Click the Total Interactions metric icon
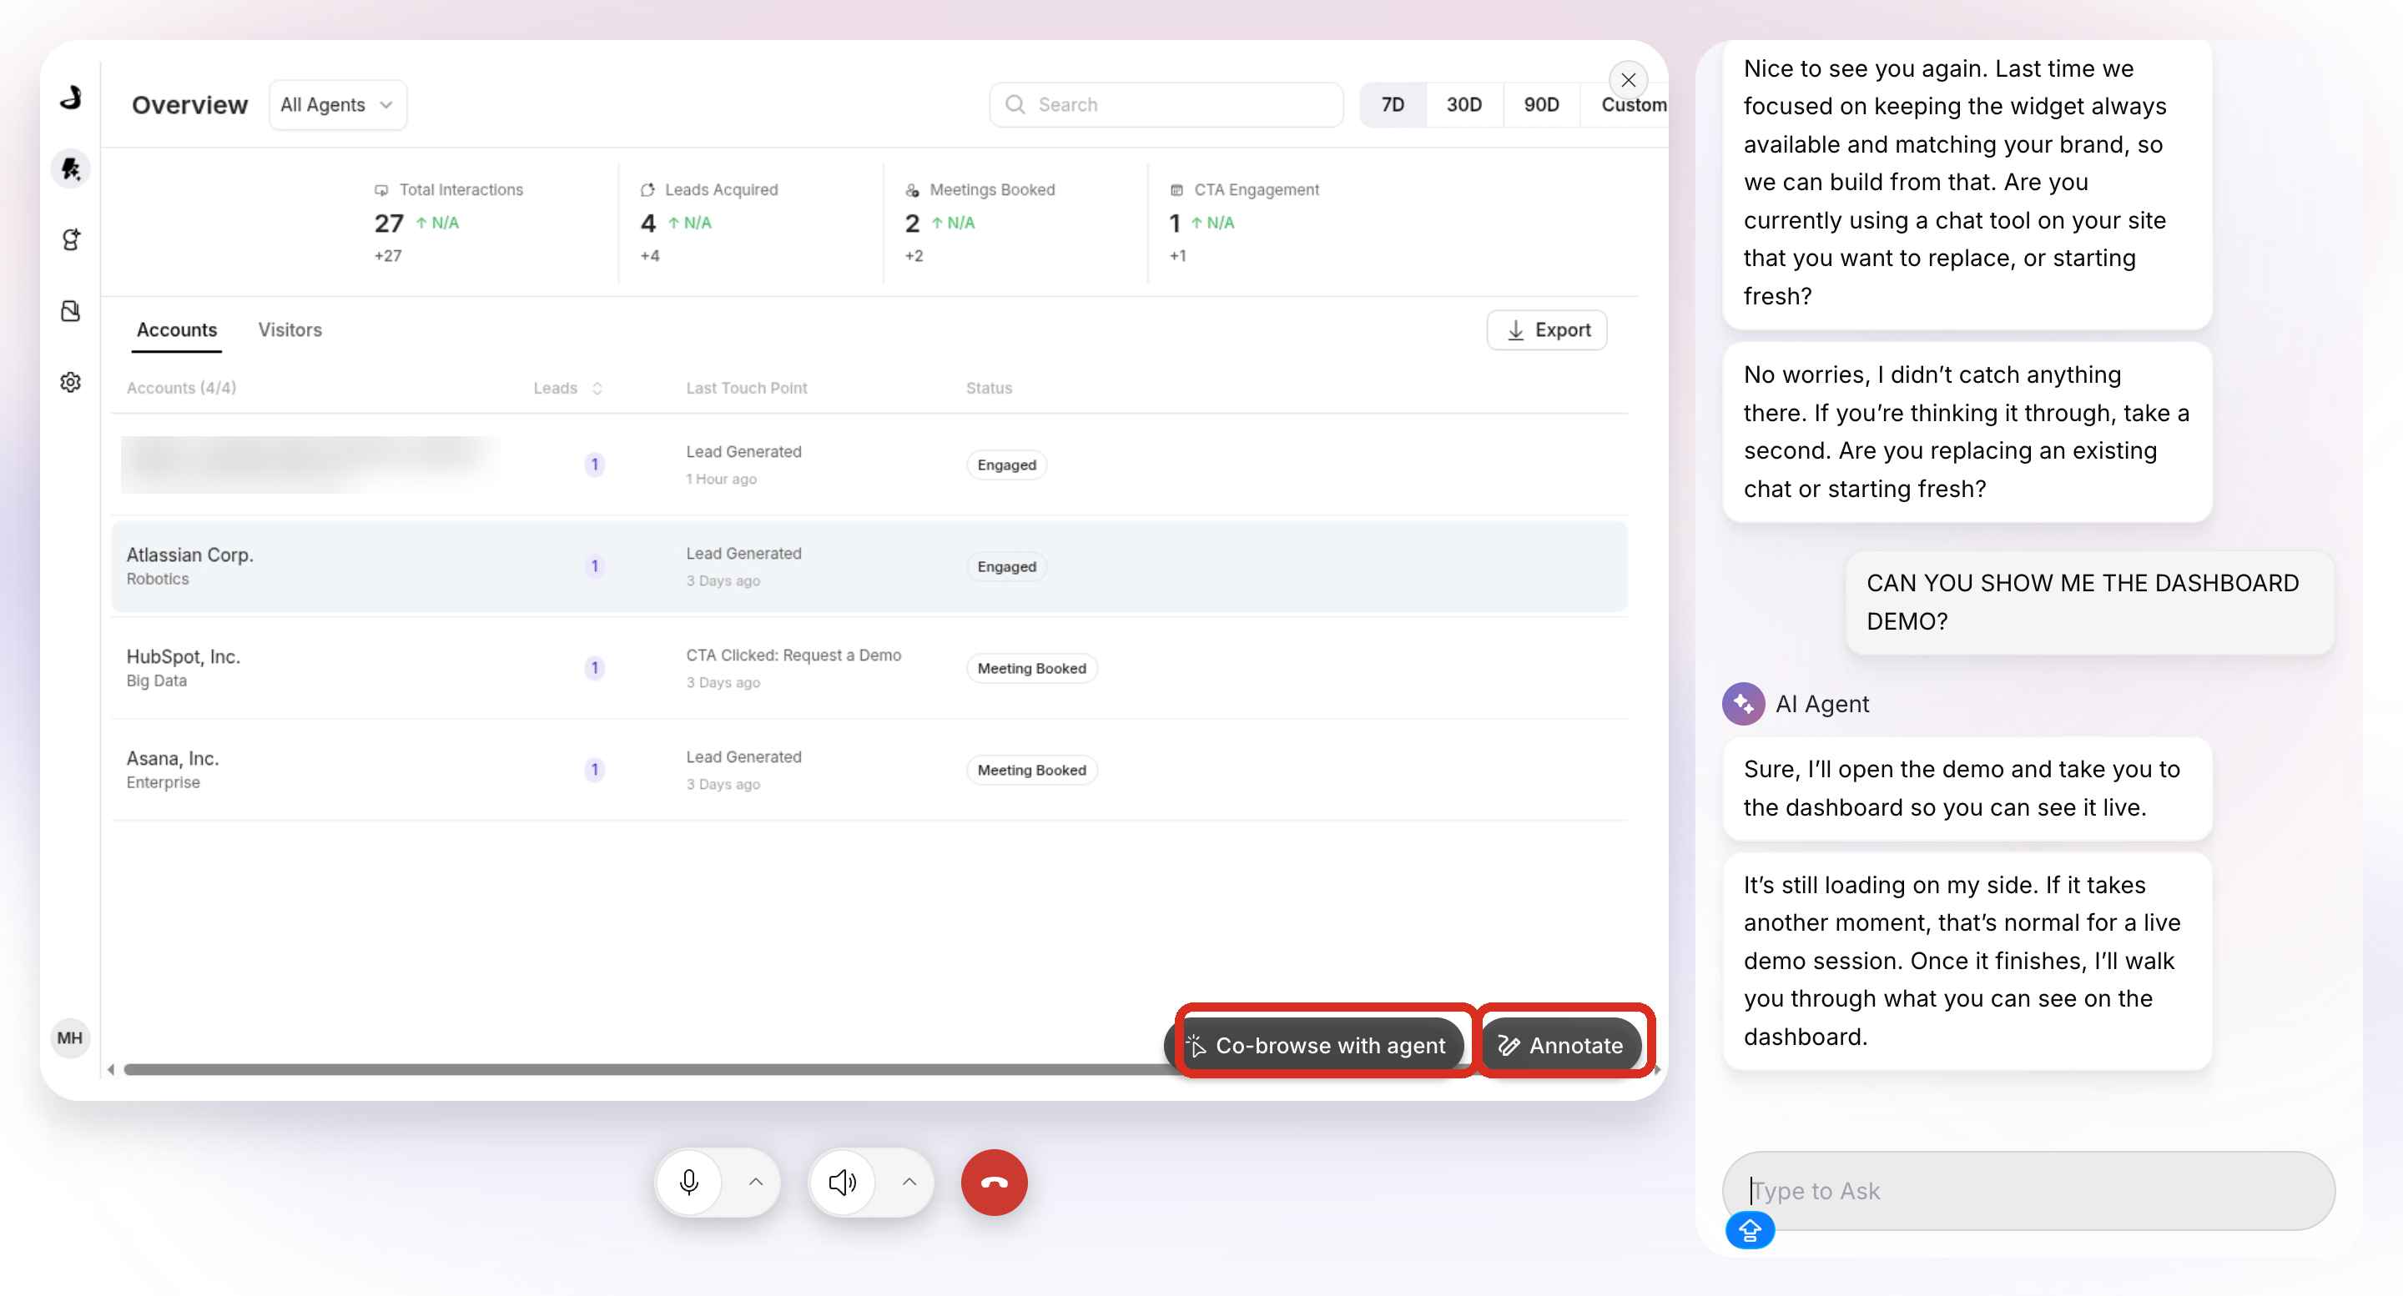Viewport: 2403px width, 1296px height. pyautogui.click(x=380, y=190)
